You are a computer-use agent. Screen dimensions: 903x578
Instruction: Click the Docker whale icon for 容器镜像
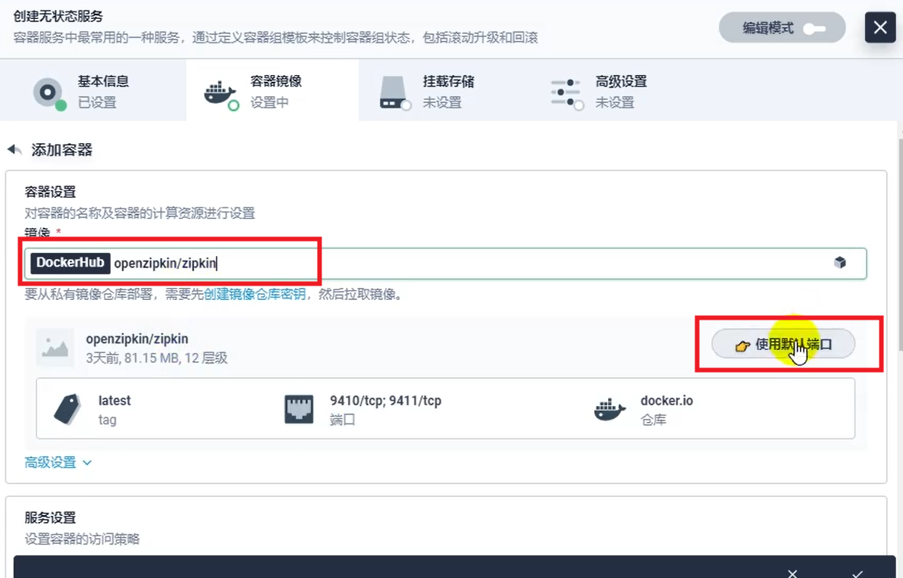coord(220,92)
